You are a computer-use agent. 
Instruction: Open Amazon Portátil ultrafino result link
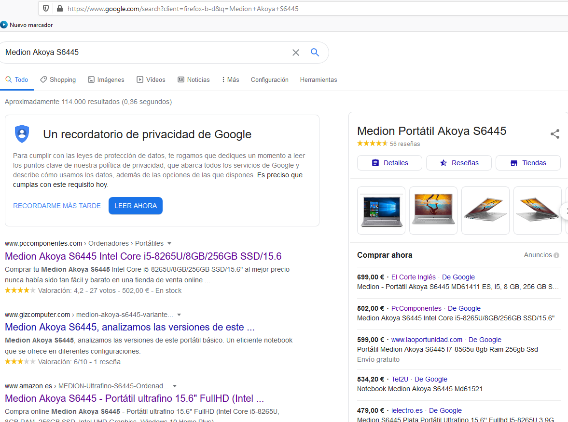coord(134,398)
